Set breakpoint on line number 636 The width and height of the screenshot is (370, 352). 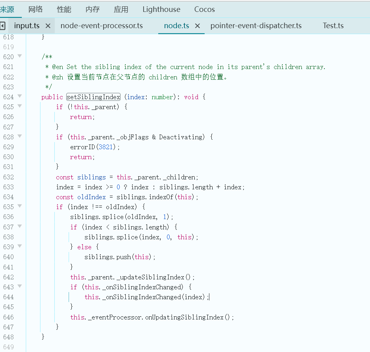tap(8, 217)
